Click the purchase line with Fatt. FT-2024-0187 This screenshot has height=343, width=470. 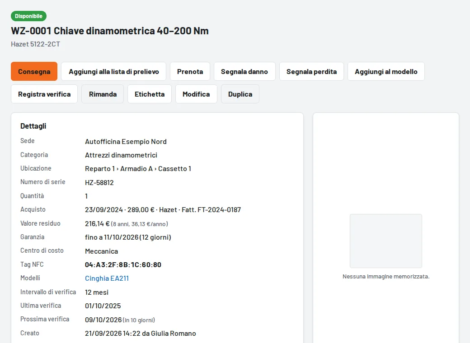pyautogui.click(x=163, y=210)
